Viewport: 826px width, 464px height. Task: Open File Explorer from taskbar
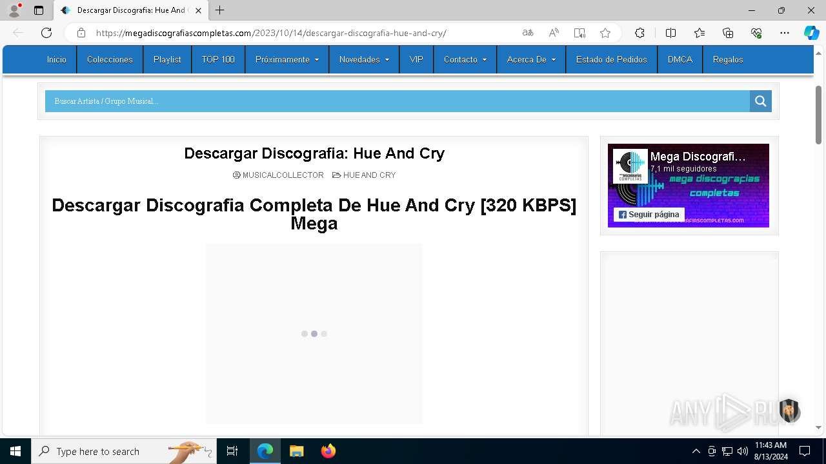click(297, 451)
